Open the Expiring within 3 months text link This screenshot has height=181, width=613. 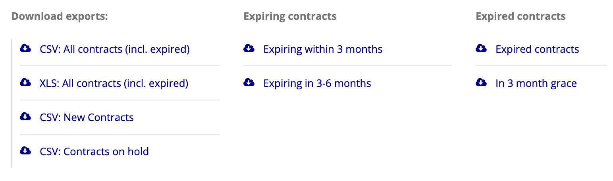323,49
